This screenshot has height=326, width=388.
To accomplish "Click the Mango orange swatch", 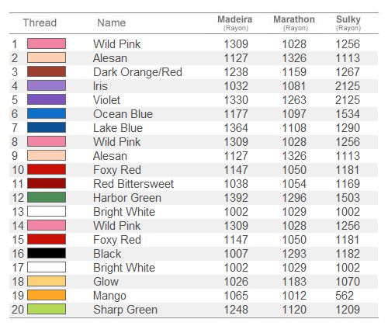I will point(47,295).
